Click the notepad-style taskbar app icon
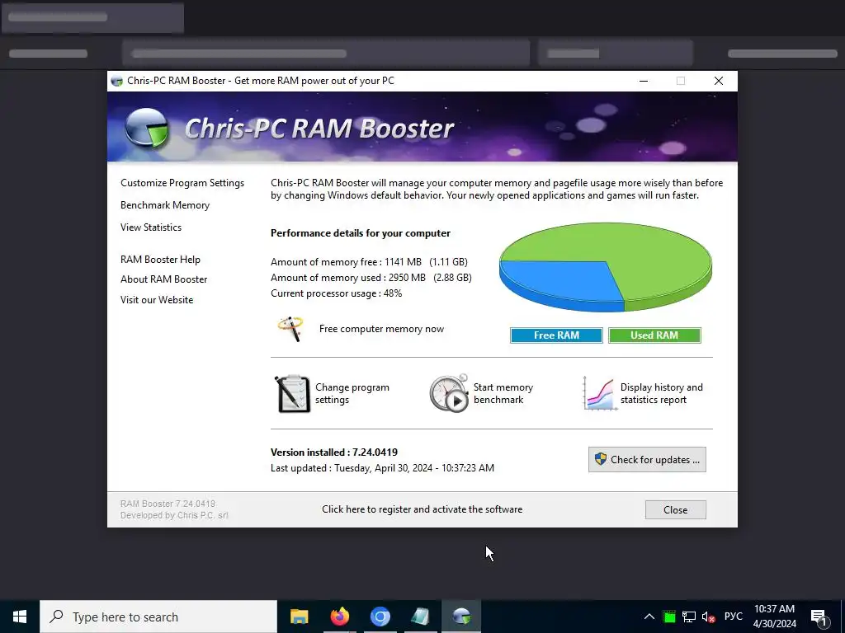The width and height of the screenshot is (845, 633). click(x=420, y=617)
